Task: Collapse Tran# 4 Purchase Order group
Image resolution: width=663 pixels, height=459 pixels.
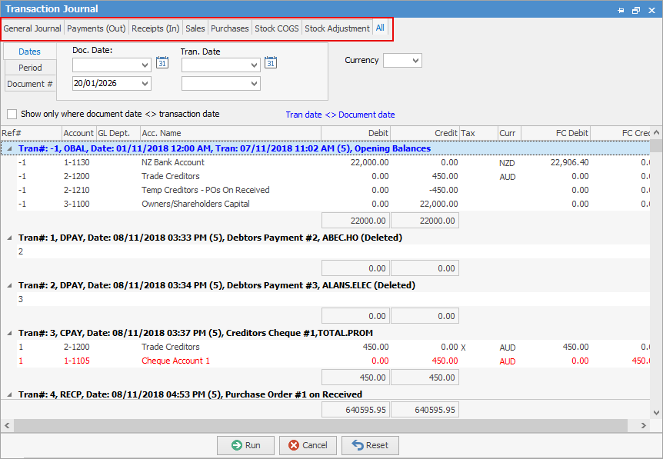Action: click(x=9, y=394)
